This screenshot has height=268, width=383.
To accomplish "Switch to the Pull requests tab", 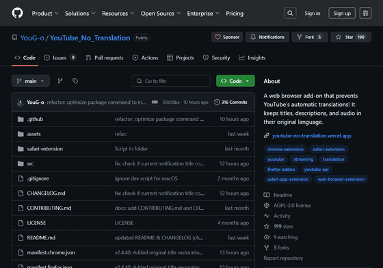I will [105, 58].
